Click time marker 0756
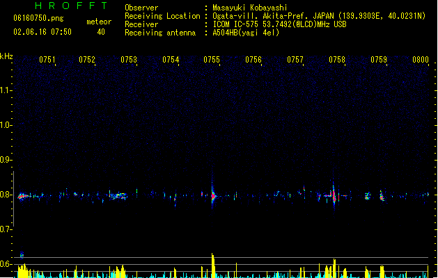This screenshot has height=278, width=438. pyautogui.click(x=253, y=60)
